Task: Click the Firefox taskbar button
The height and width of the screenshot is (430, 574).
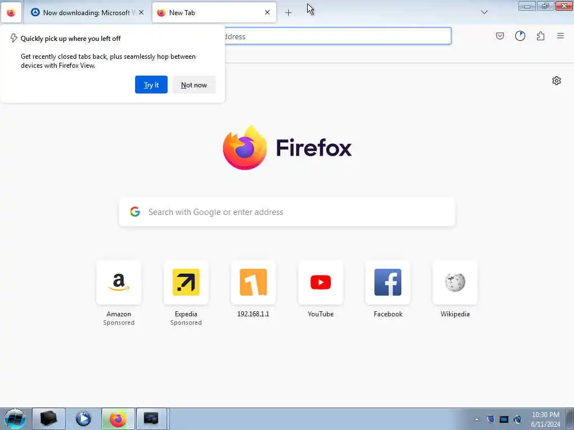Action: click(x=118, y=419)
